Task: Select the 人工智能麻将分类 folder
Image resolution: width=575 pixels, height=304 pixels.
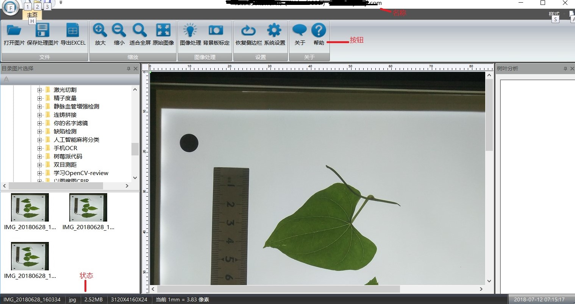Action: pos(76,140)
